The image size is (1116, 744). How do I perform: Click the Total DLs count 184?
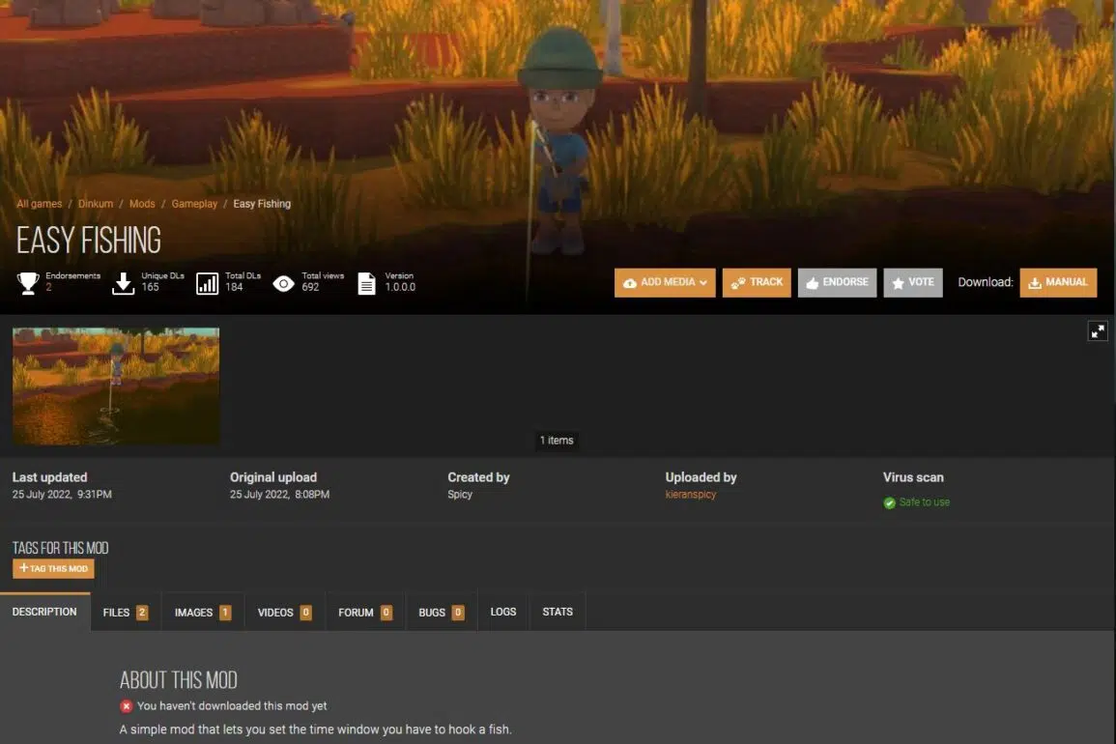coord(234,287)
